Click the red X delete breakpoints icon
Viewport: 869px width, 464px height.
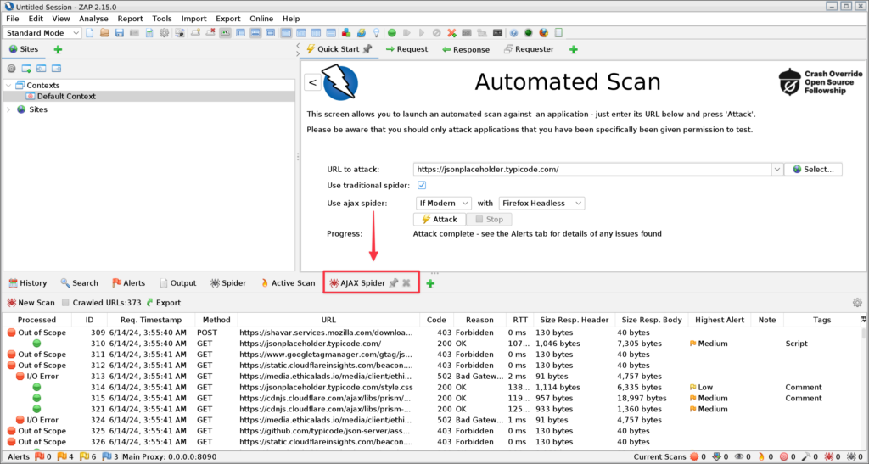click(x=452, y=33)
